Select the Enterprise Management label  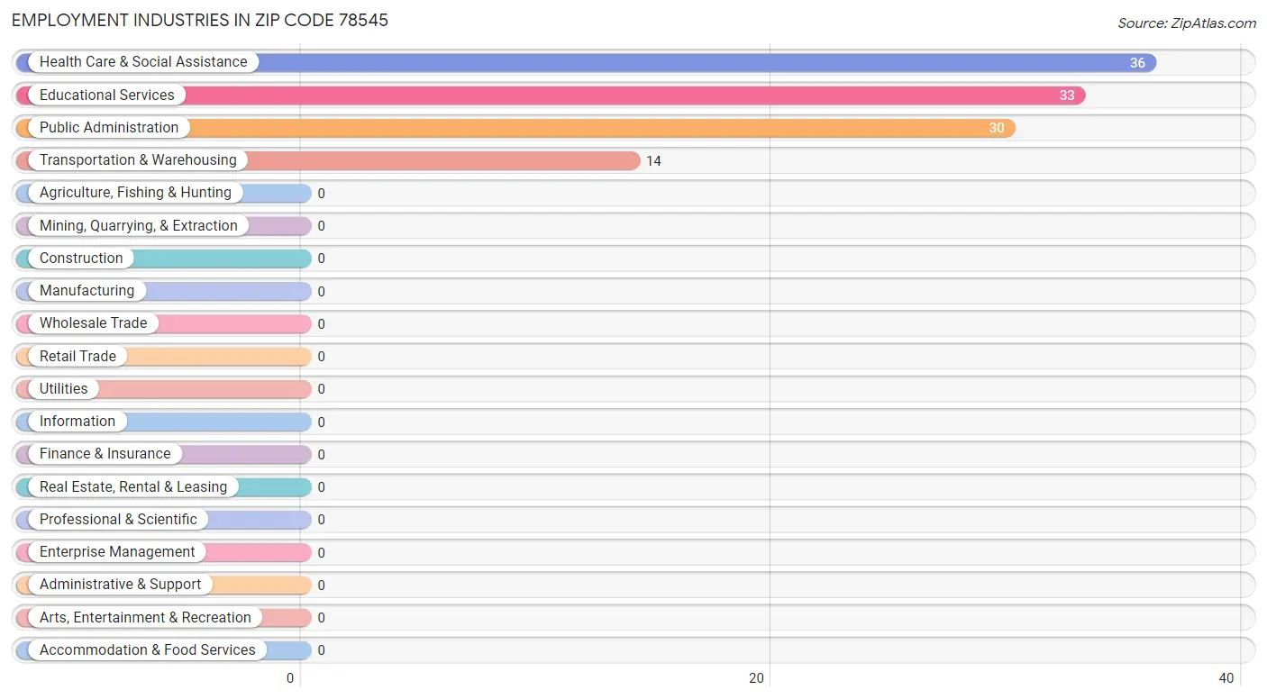pos(117,551)
